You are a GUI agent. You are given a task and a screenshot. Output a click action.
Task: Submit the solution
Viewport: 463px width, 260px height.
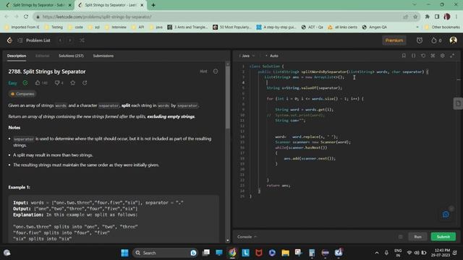pyautogui.click(x=443, y=237)
